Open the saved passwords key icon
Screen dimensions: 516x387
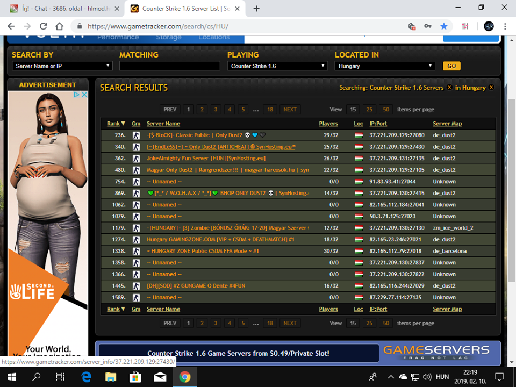427,26
